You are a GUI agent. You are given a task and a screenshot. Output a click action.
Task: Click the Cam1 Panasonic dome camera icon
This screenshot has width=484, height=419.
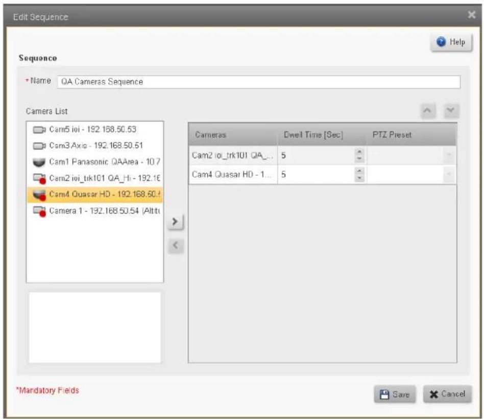39,162
